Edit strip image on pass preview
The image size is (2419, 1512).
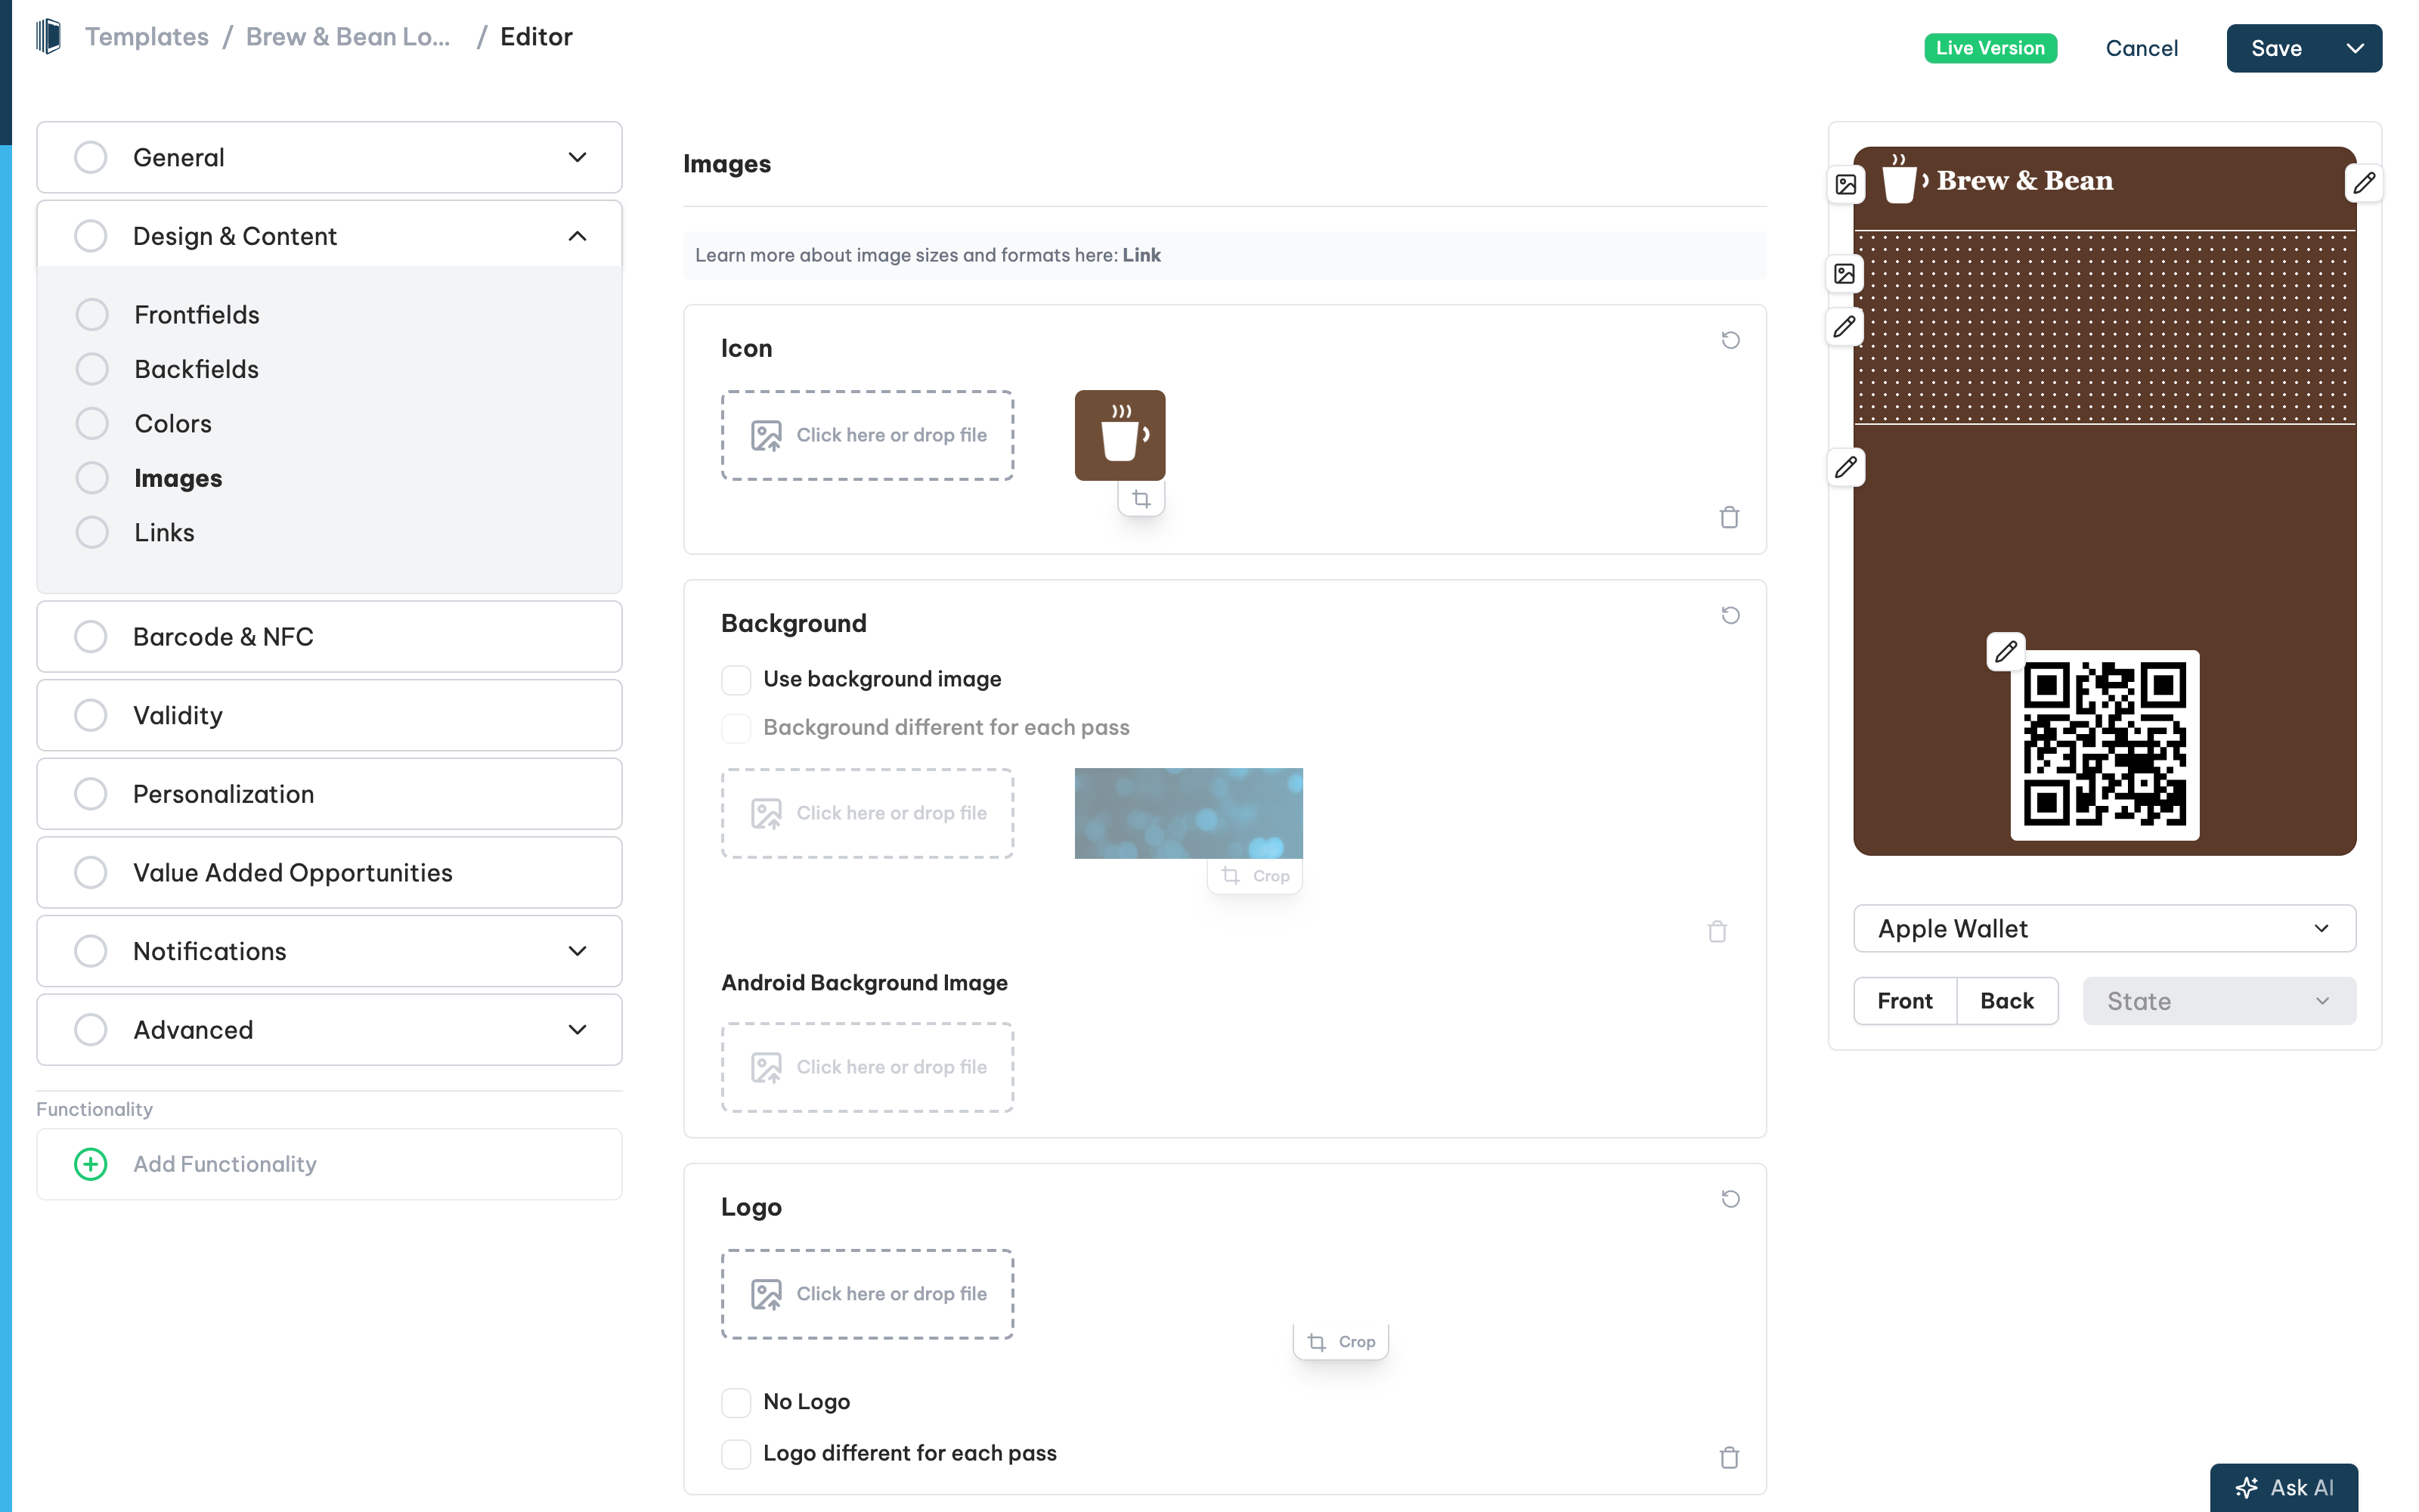[1845, 273]
